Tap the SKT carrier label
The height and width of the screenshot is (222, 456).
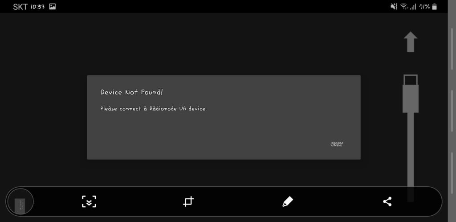coord(20,7)
